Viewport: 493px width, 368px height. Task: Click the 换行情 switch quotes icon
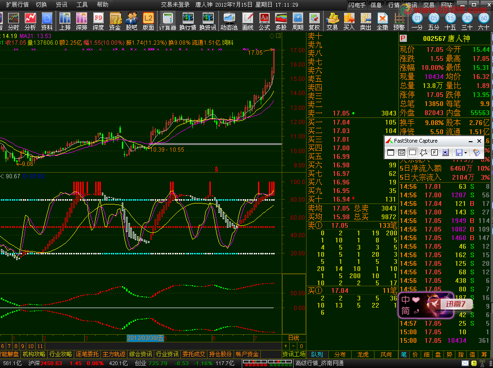(187, 21)
